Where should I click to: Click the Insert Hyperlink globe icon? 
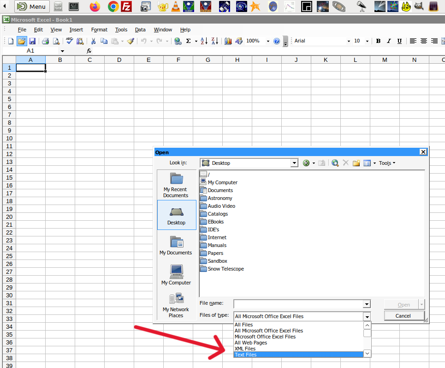178,41
